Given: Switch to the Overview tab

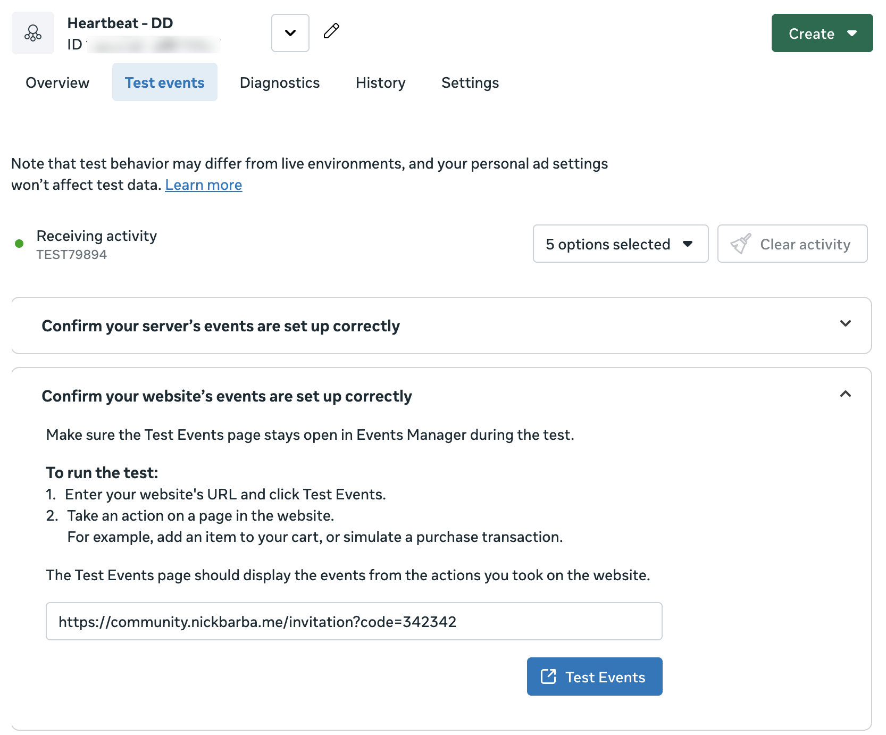Looking at the screenshot, I should (x=57, y=82).
